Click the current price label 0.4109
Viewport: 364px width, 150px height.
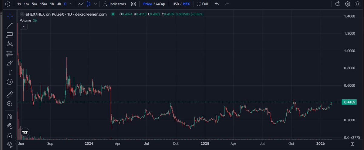(349, 102)
